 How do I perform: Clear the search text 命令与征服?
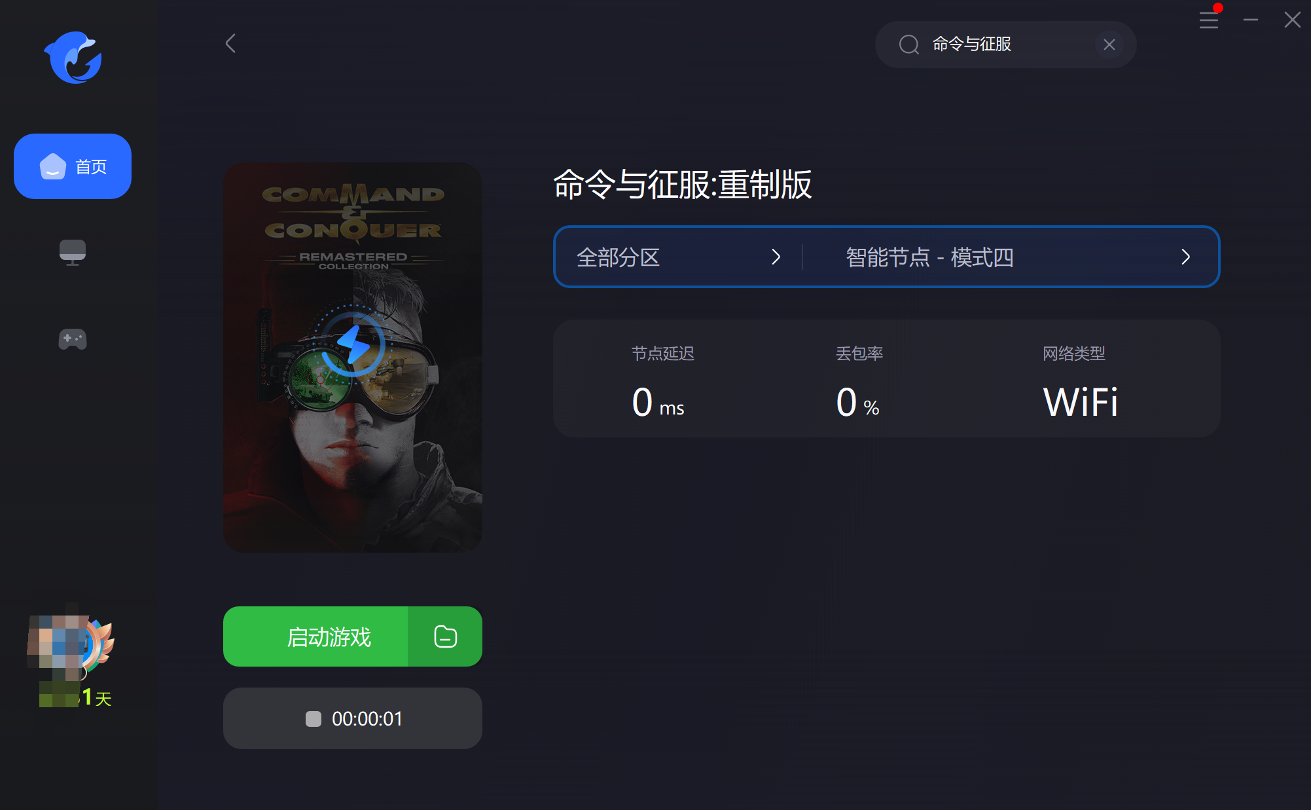tap(1109, 45)
